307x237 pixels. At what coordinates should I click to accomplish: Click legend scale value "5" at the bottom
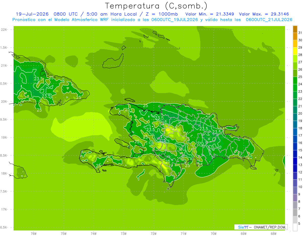299,224
